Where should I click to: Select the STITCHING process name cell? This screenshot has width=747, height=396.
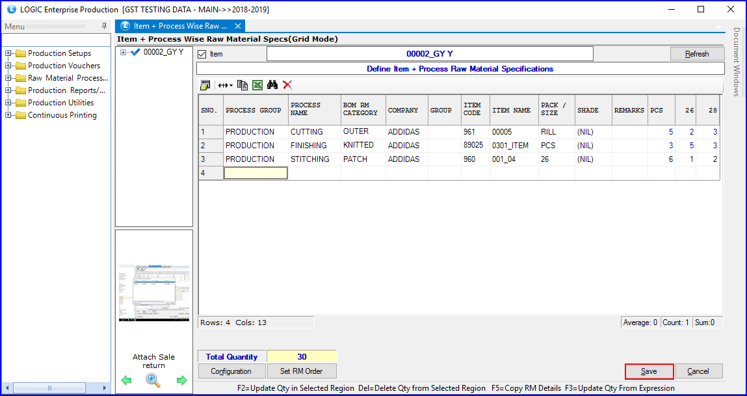tap(315, 159)
